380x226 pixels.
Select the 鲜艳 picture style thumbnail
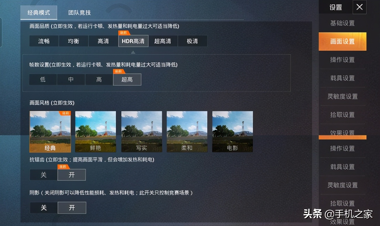click(x=96, y=132)
